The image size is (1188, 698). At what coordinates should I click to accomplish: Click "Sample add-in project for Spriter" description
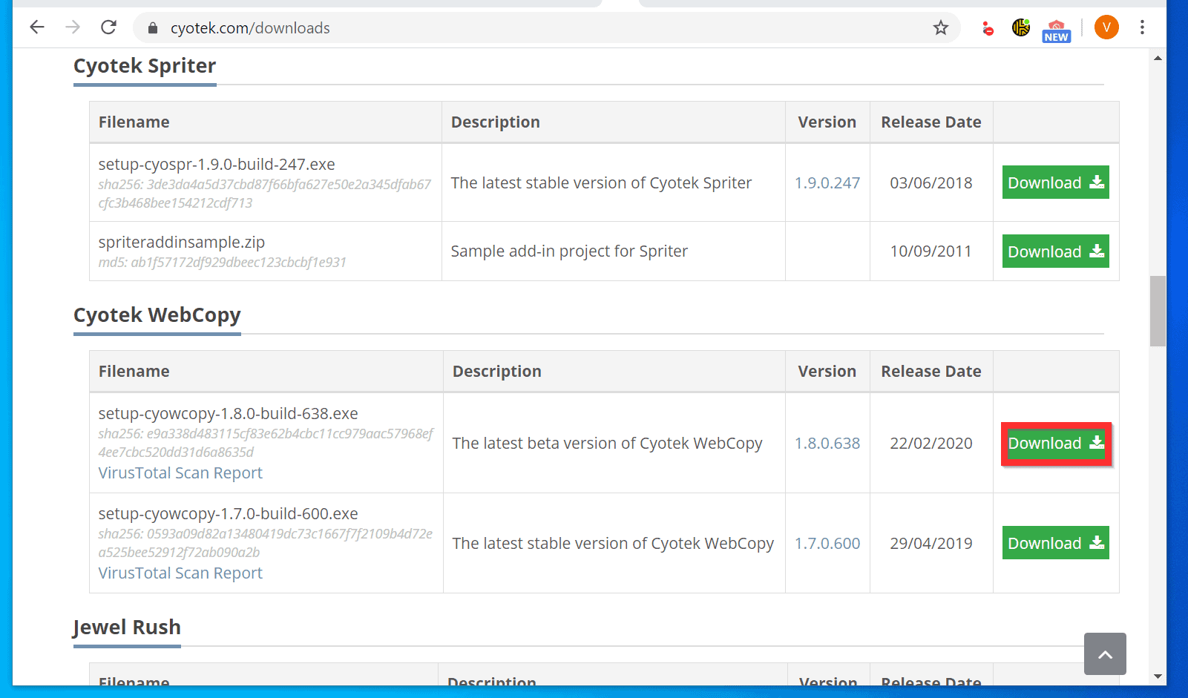point(569,251)
